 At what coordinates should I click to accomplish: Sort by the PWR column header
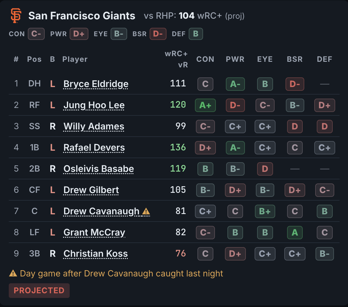click(235, 59)
